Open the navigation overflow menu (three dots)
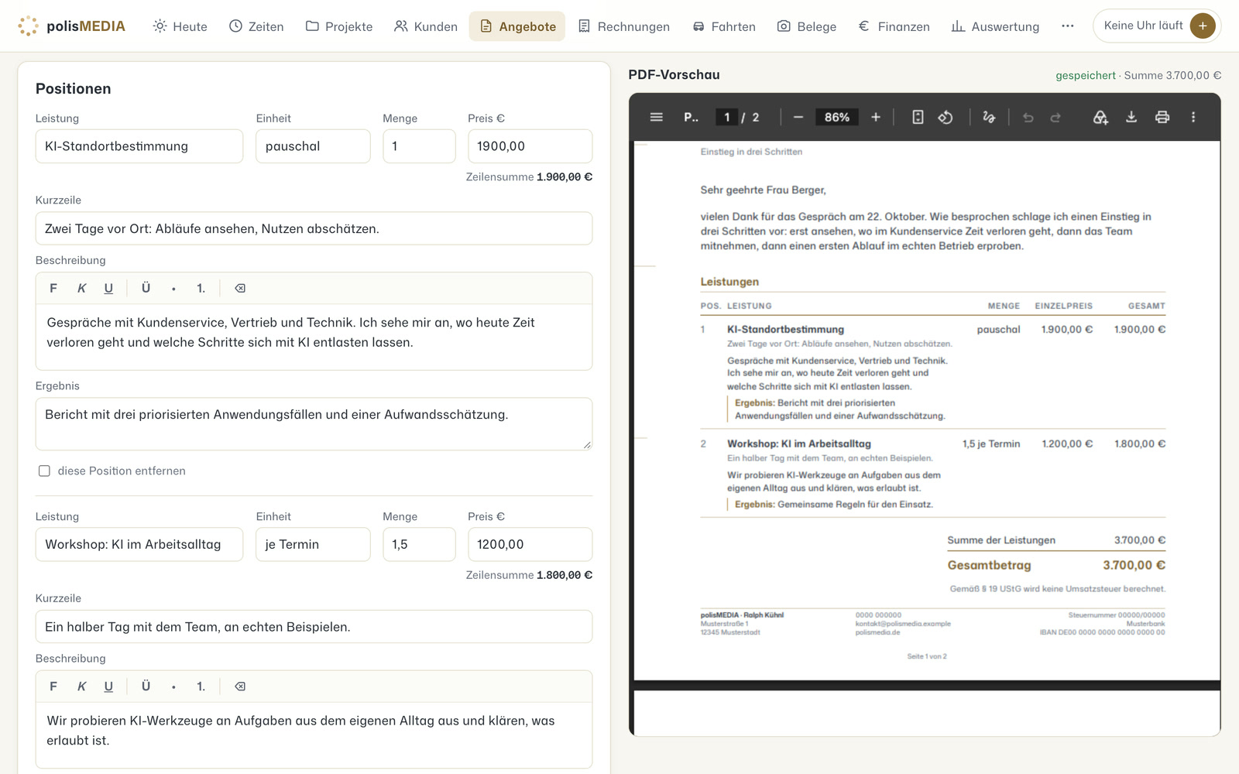Image resolution: width=1239 pixels, height=774 pixels. point(1068,26)
